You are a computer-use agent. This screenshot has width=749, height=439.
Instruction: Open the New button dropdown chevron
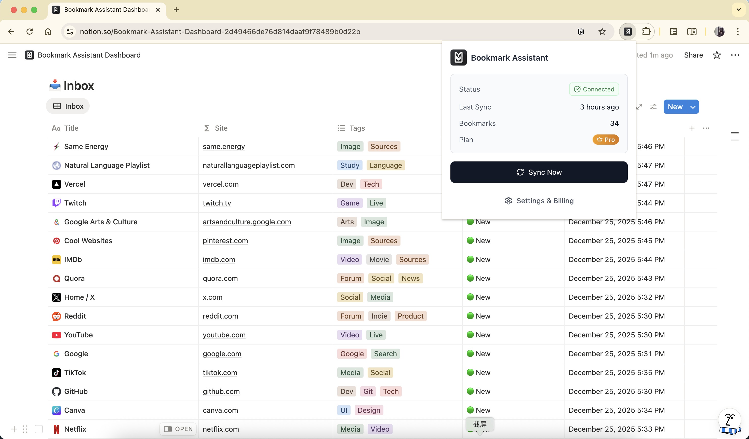(x=693, y=106)
